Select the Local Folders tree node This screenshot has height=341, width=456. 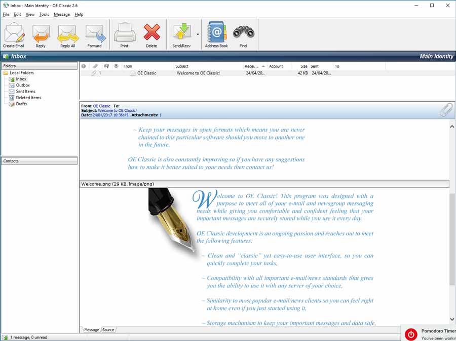click(x=22, y=73)
